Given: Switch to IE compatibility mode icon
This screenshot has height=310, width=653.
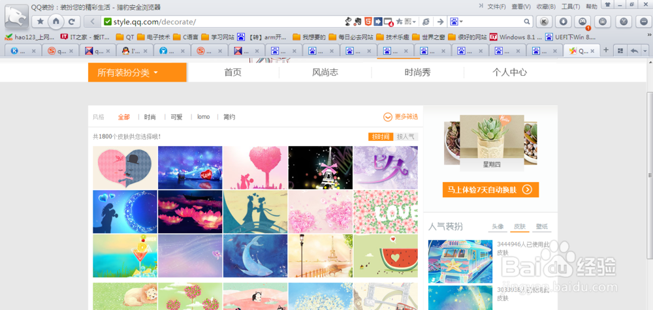Looking at the screenshot, I should (426, 22).
